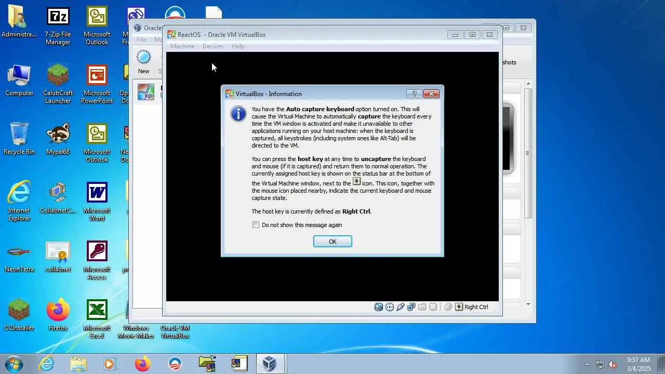This screenshot has height=374, width=665.
Task: Select Internet Explorer desktop icon
Action: (19, 201)
